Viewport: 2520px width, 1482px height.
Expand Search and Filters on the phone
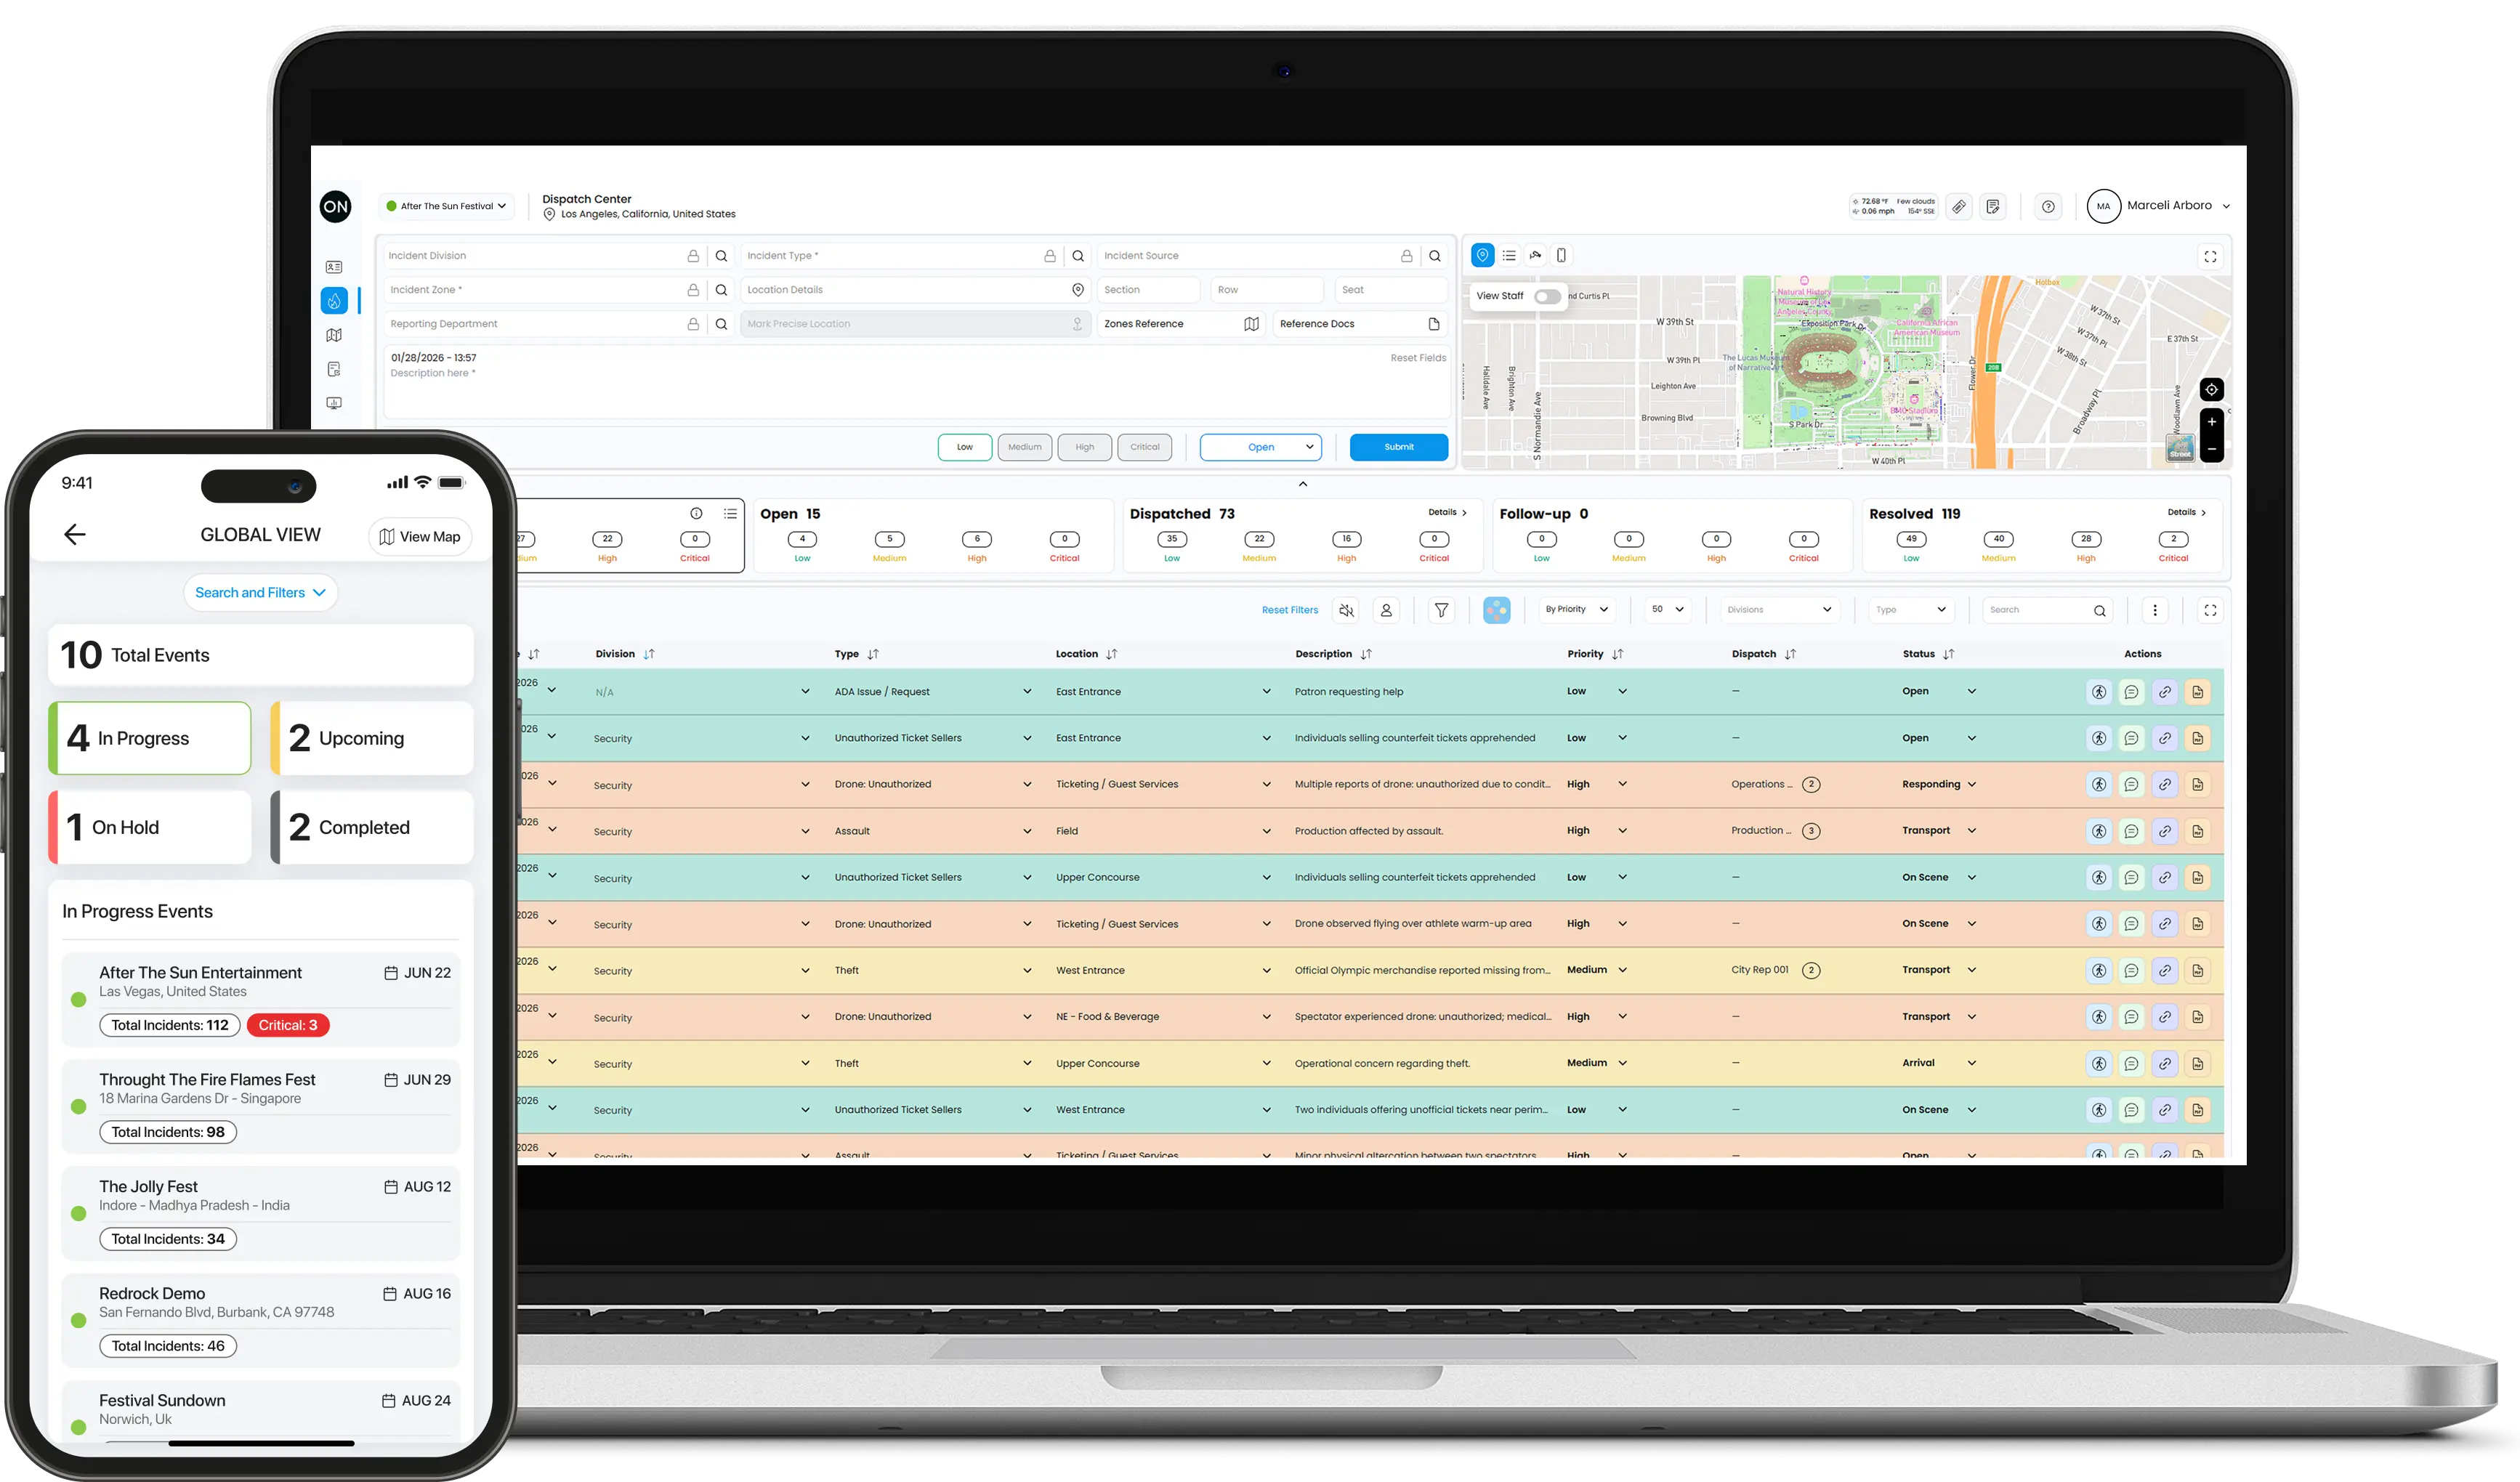pos(260,592)
